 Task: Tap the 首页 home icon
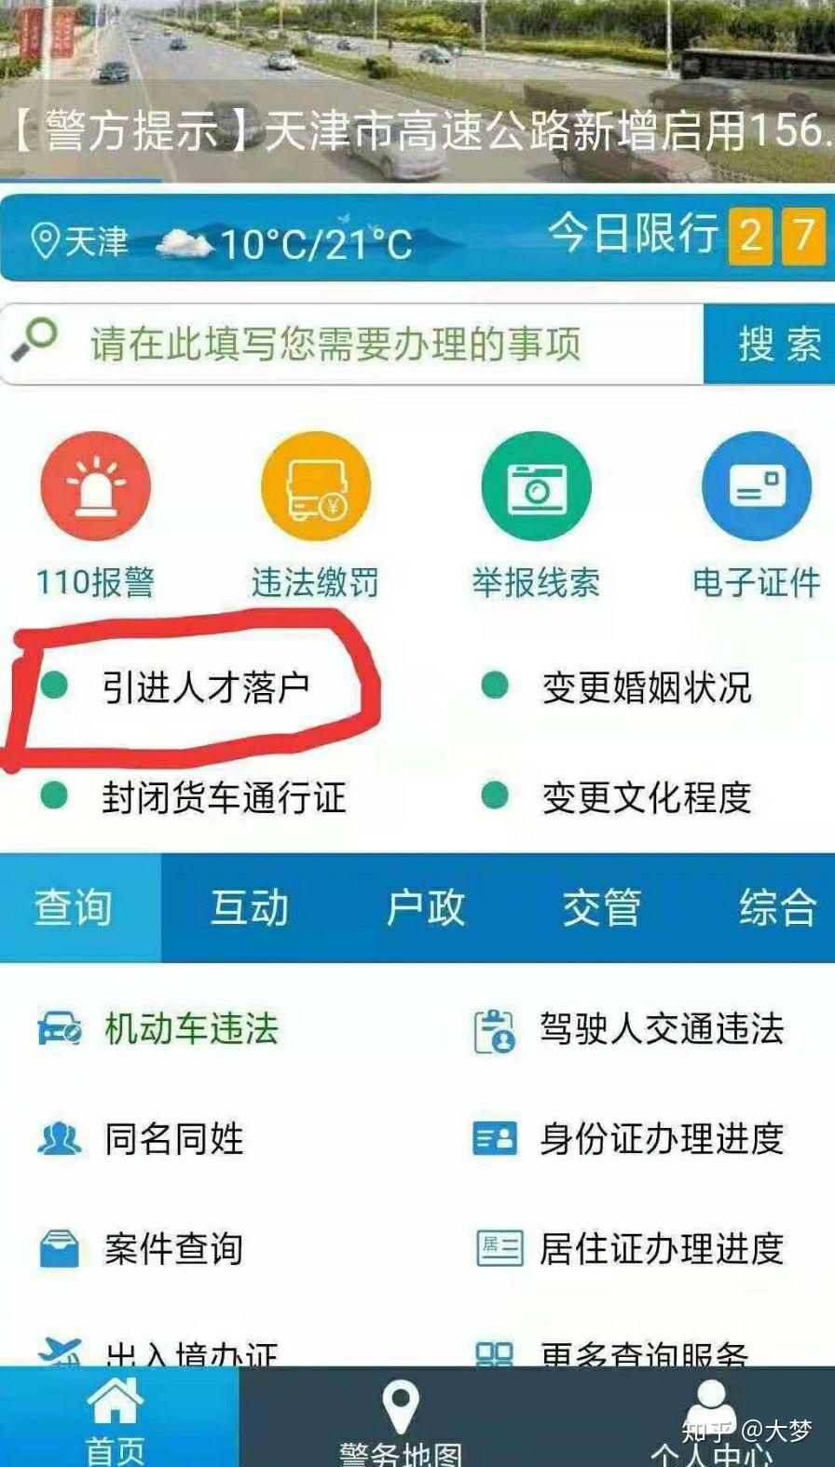116,1401
